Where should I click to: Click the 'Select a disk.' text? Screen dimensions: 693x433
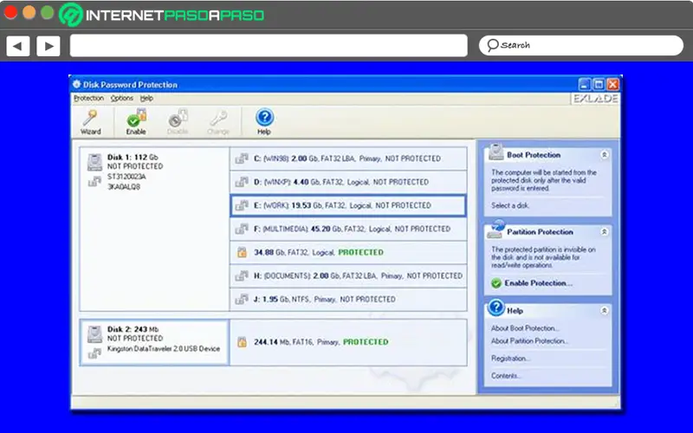pyautogui.click(x=510, y=205)
